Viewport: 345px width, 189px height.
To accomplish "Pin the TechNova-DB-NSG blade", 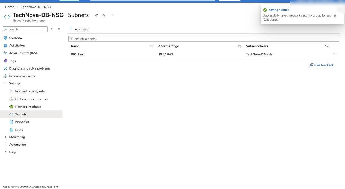I will [x=96, y=15].
